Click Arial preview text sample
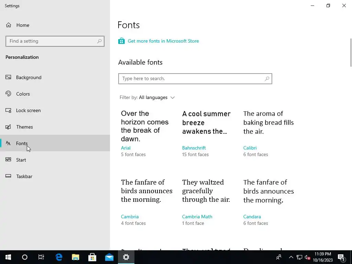This screenshot has height=264, width=352. coord(145,126)
